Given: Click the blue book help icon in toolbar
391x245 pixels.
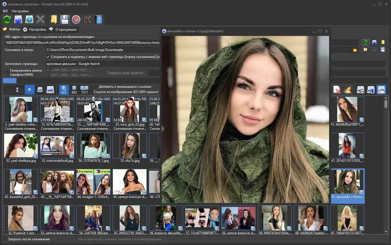Looking at the screenshot, I should (99, 20).
